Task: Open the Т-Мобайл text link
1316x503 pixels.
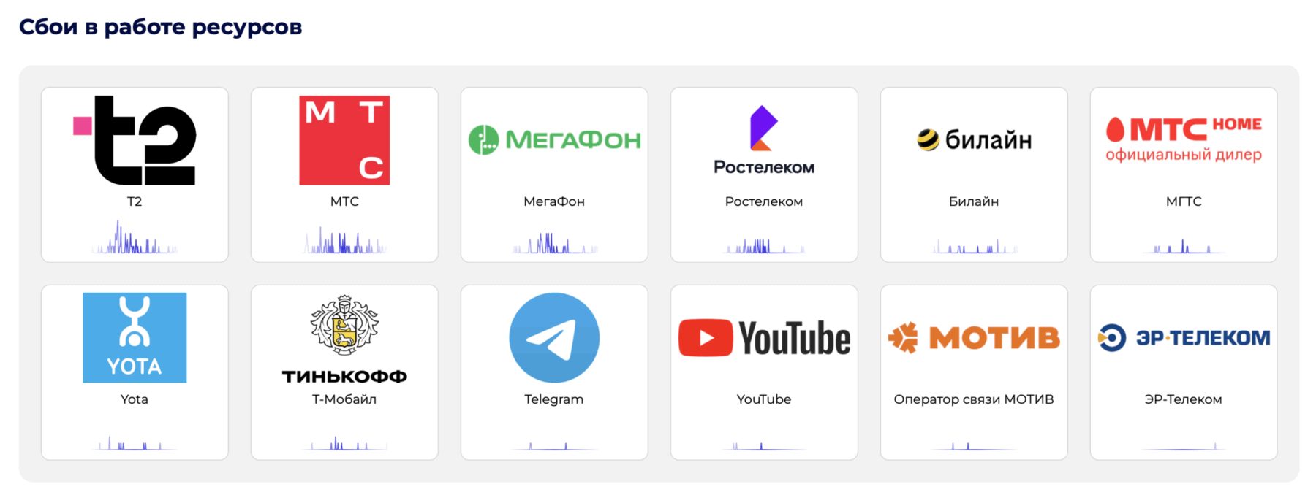Action: [x=344, y=399]
